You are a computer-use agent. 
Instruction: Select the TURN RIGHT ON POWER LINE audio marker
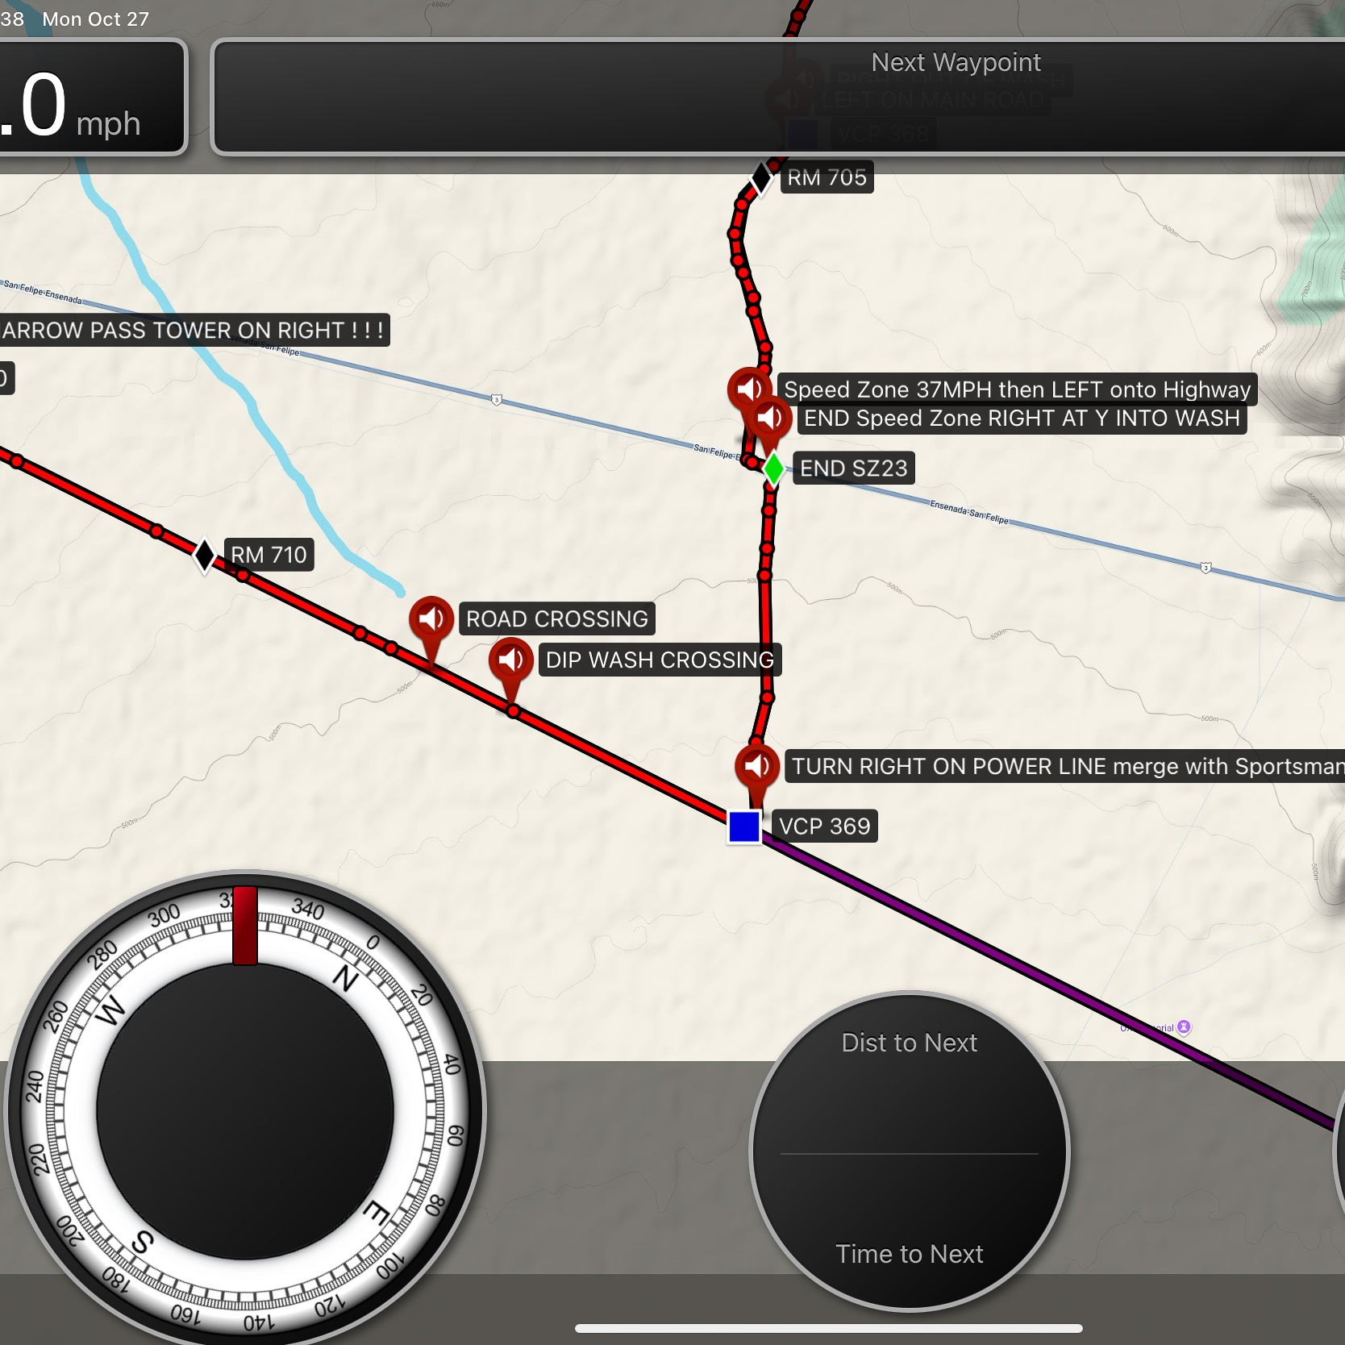click(756, 765)
